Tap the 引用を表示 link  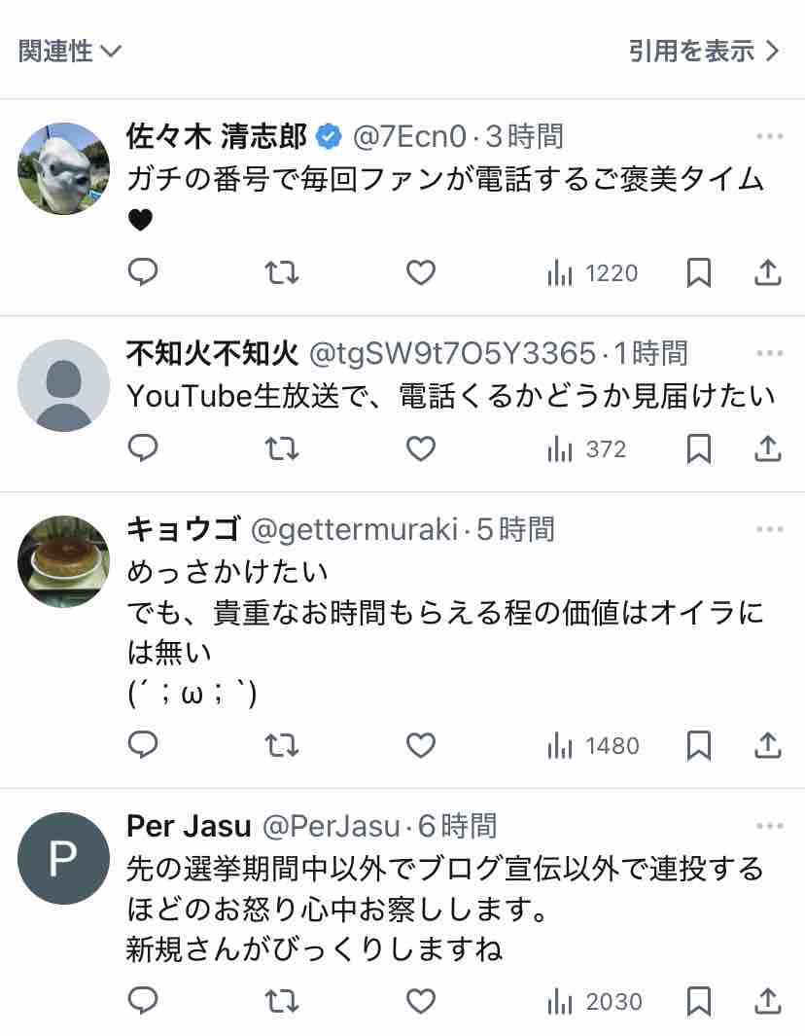pos(704,51)
